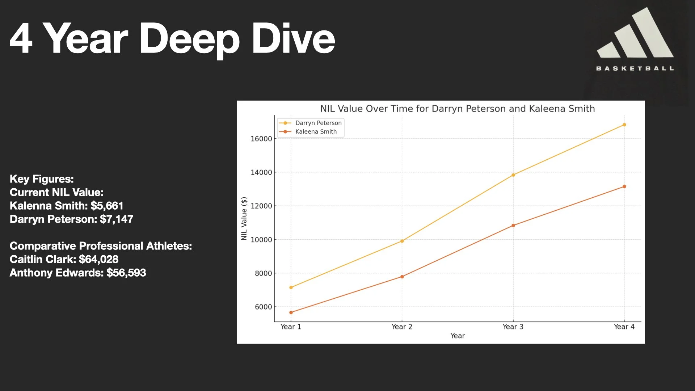Click Darryn Peterson's Year 1 data point

(291, 287)
